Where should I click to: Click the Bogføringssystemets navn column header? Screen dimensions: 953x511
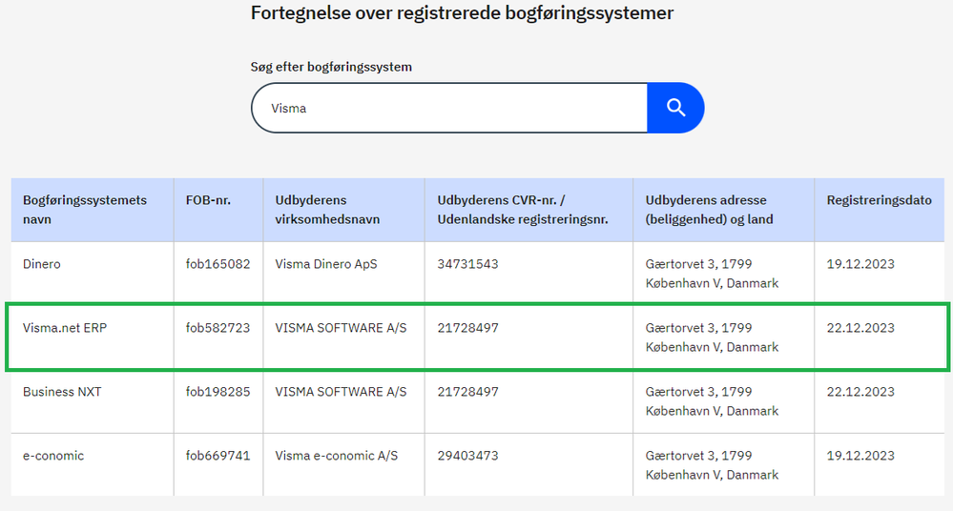pyautogui.click(x=85, y=210)
